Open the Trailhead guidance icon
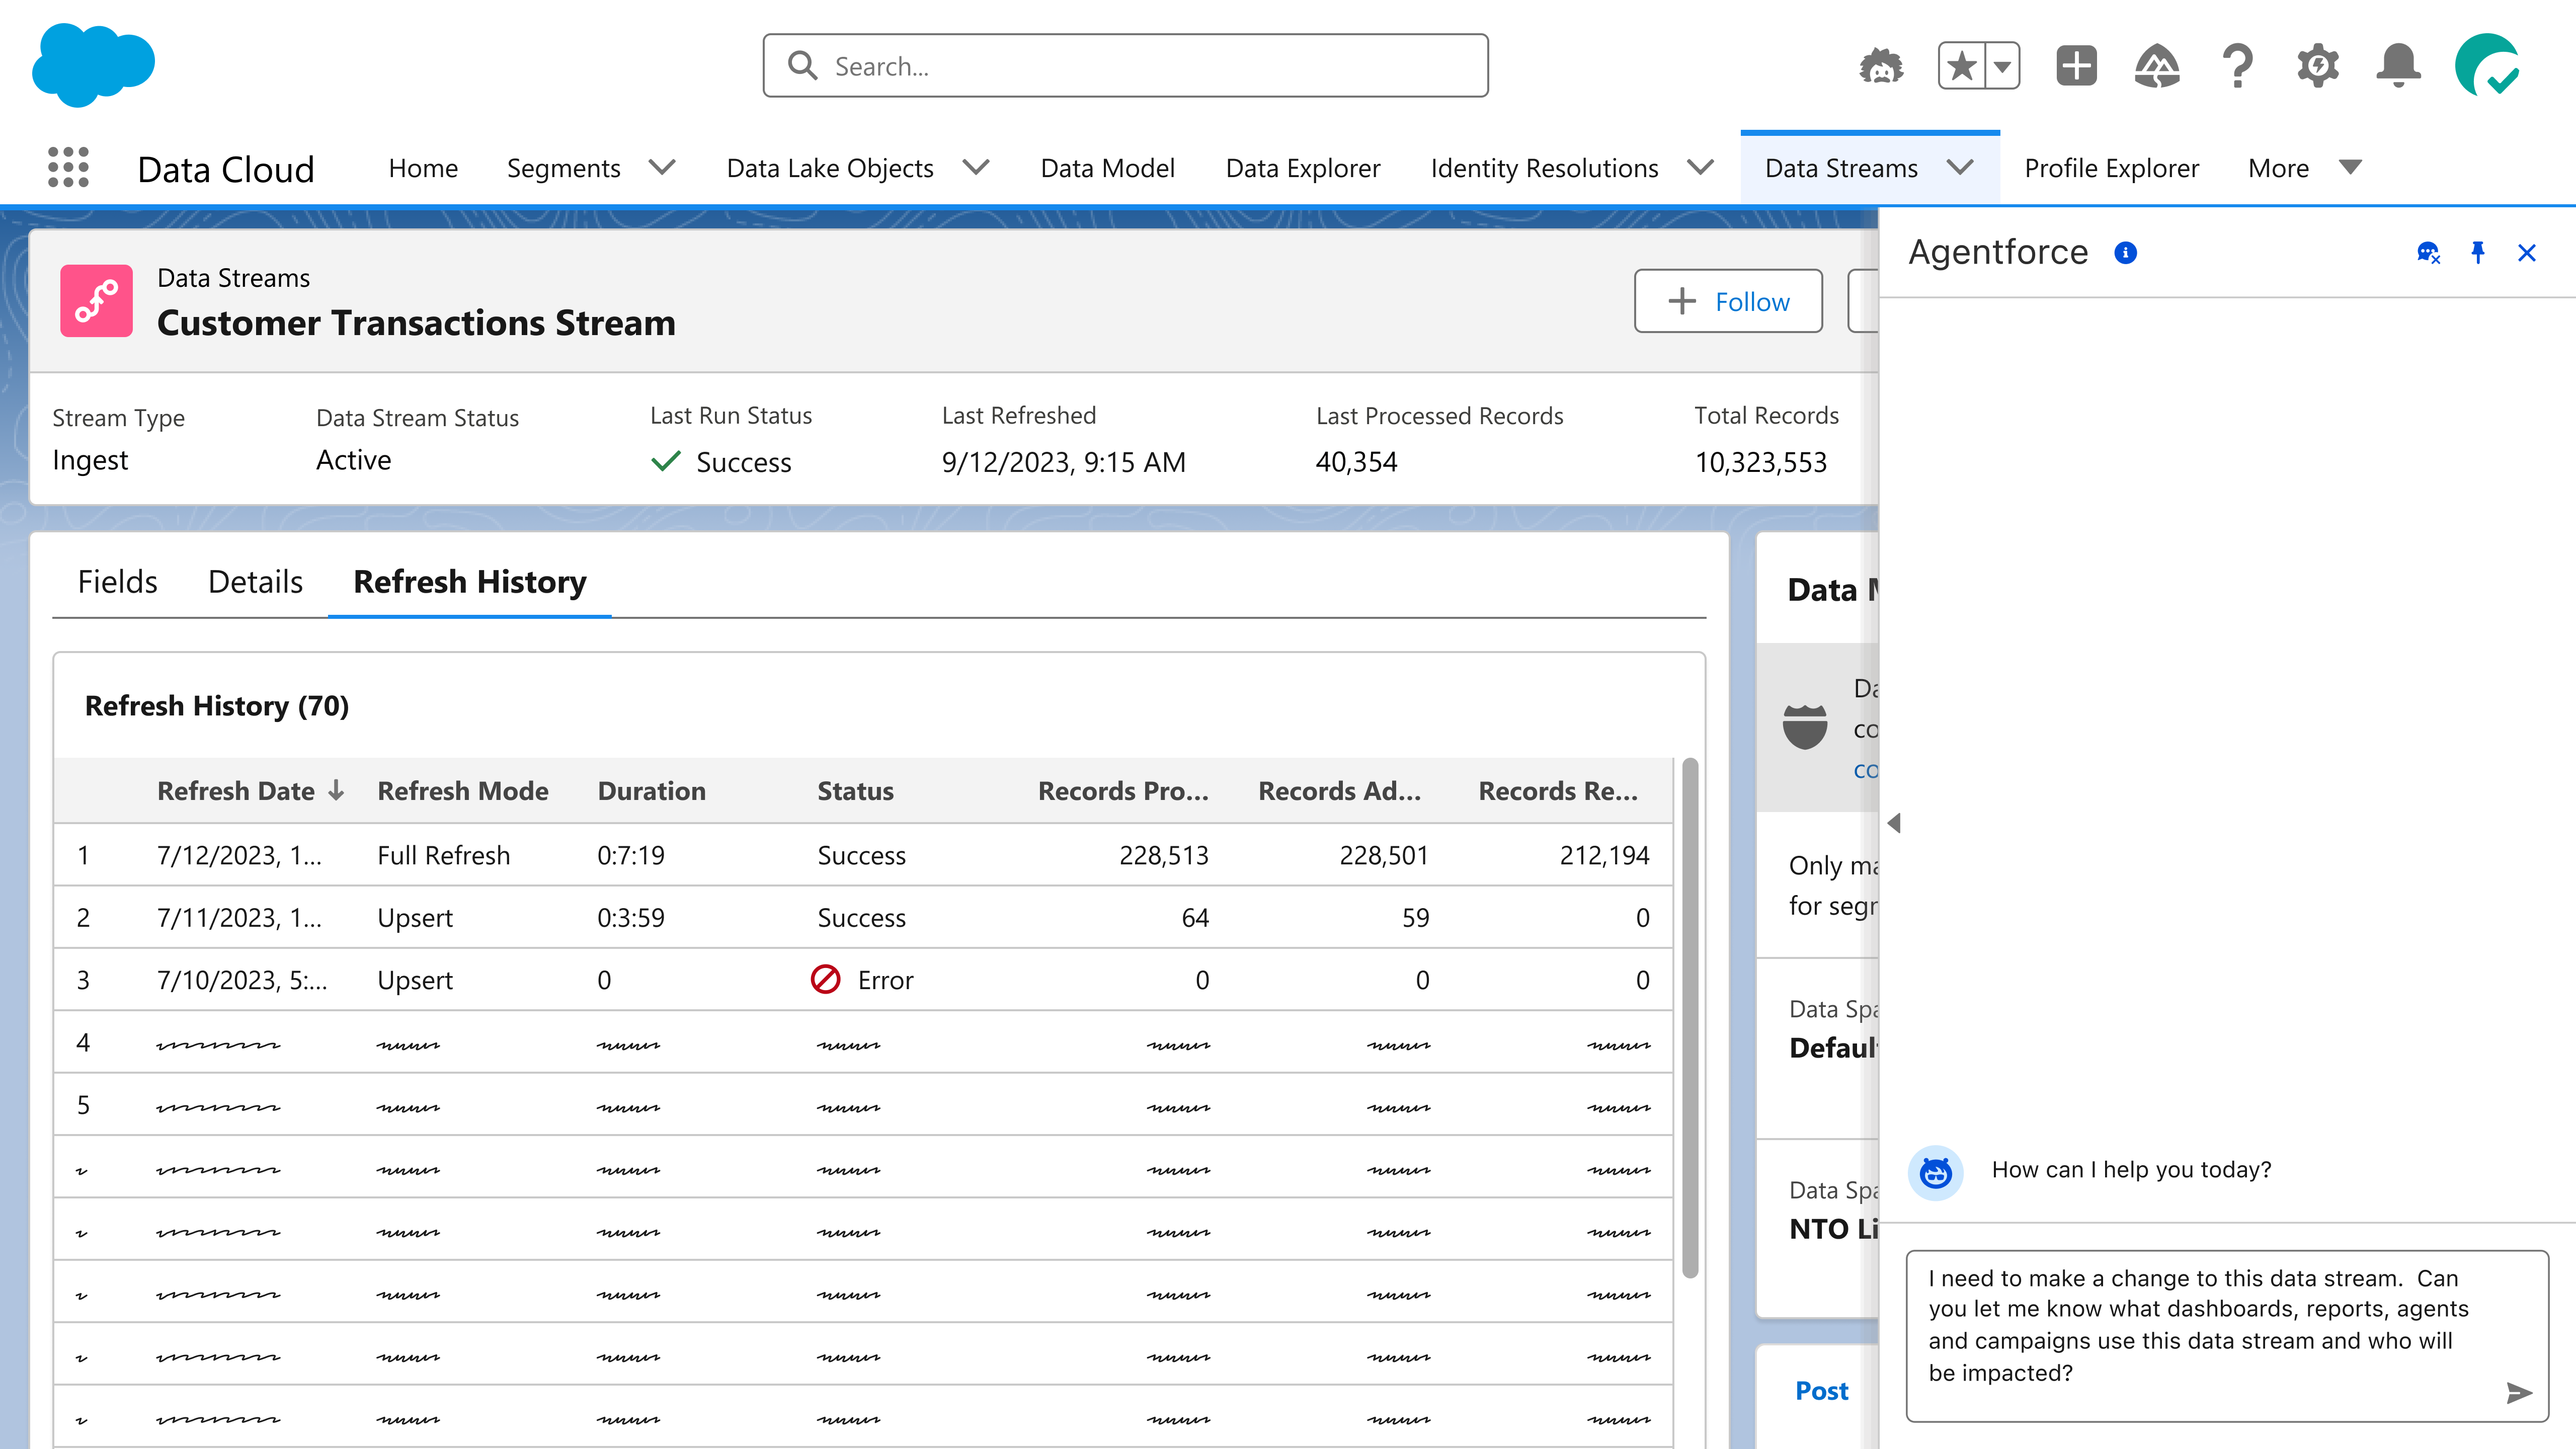 (x=2157, y=66)
